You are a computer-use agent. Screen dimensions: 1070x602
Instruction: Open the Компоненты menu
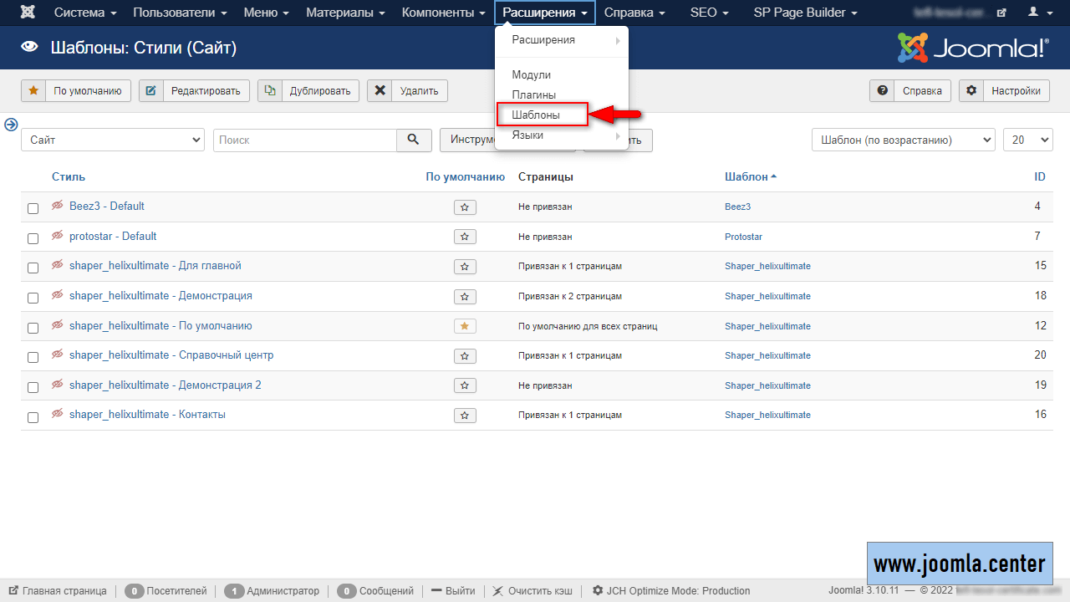443,13
